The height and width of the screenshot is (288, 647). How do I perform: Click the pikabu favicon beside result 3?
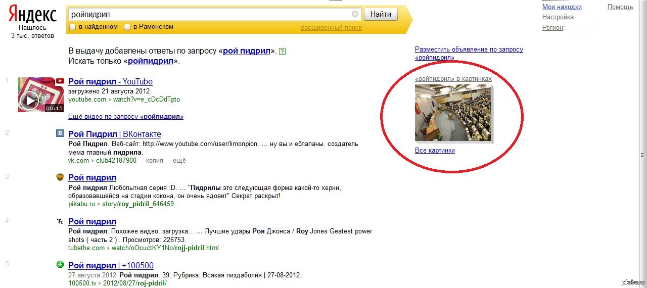[x=60, y=177]
